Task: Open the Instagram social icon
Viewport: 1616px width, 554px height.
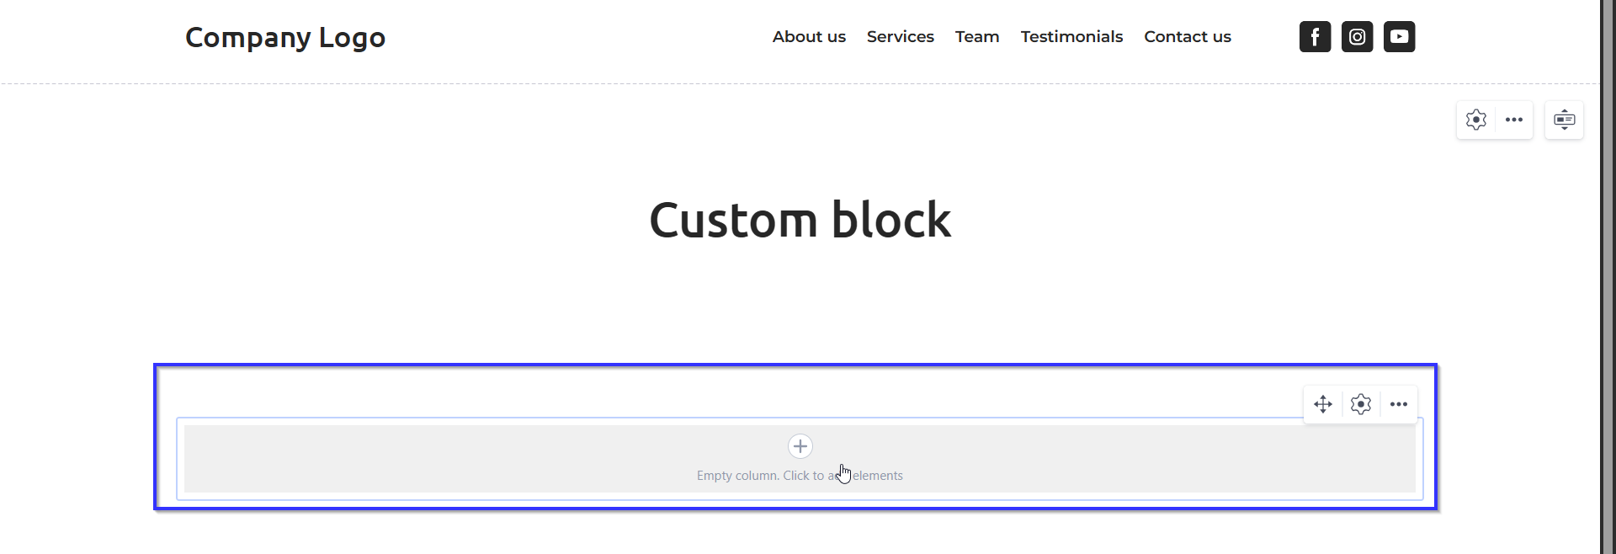Action: coord(1357,37)
